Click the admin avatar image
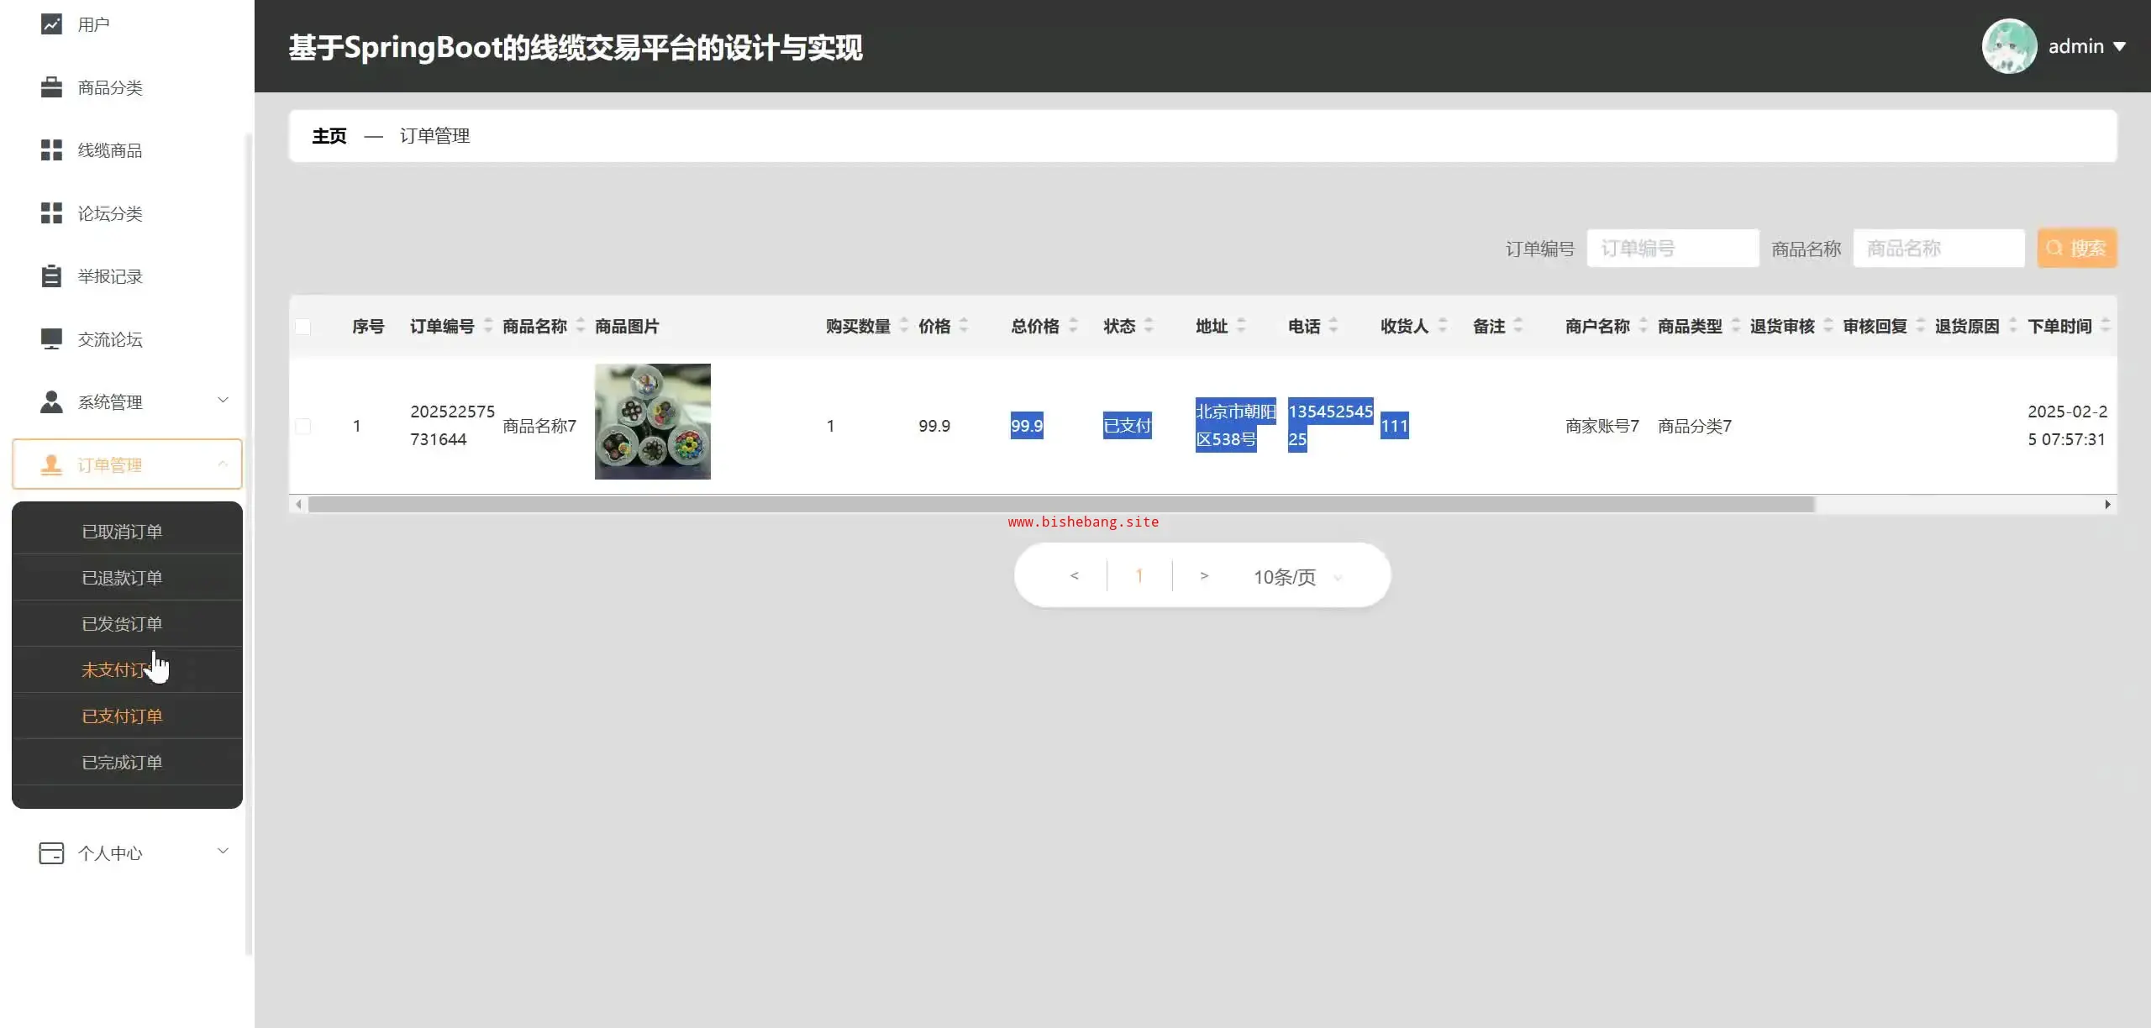Viewport: 2151px width, 1028px height. [2008, 46]
